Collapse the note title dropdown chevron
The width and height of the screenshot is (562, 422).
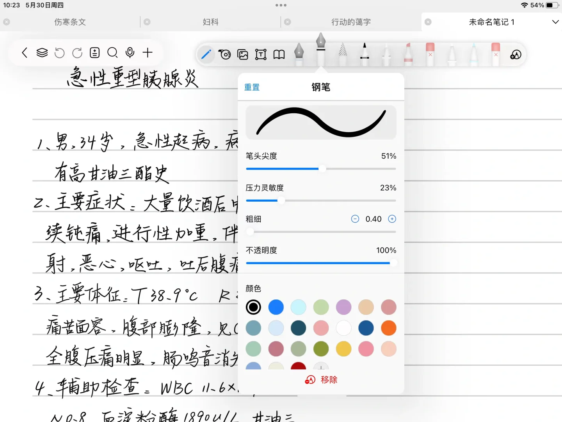pos(555,22)
